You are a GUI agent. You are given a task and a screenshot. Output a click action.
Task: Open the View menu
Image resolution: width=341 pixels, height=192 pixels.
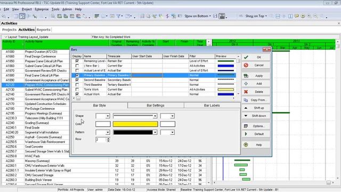click(15, 10)
